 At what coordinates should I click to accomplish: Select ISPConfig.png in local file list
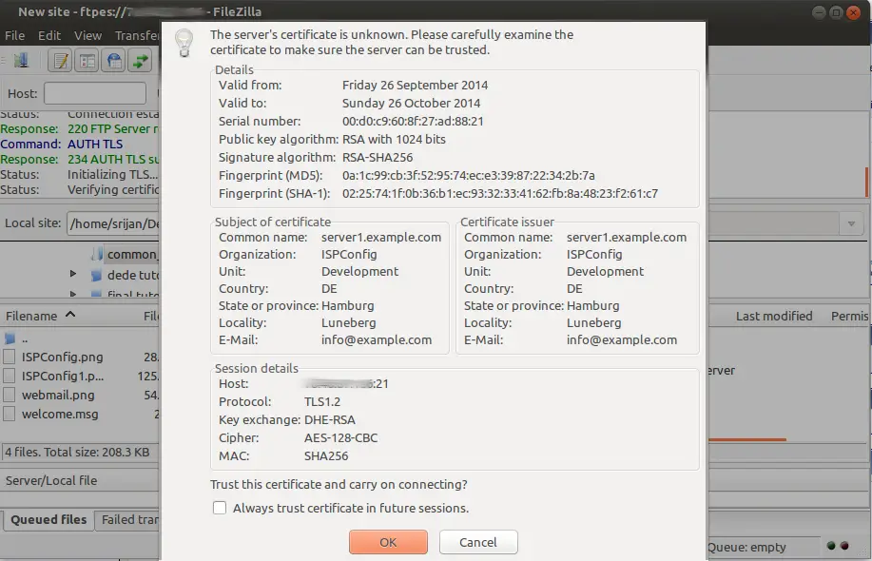(63, 357)
